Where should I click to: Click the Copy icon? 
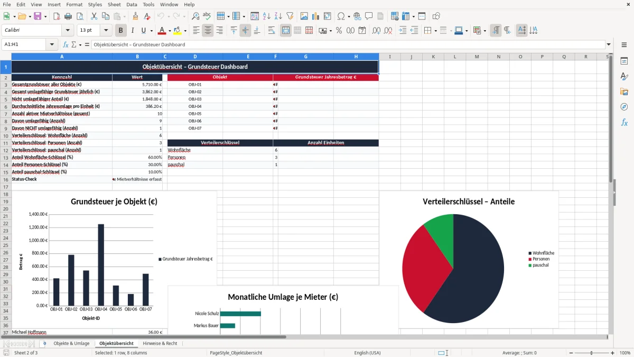coord(105,16)
